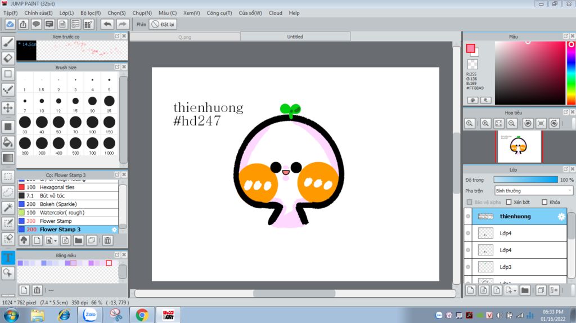Select the dotted pen tool
576x323 pixels.
[x=8, y=89]
